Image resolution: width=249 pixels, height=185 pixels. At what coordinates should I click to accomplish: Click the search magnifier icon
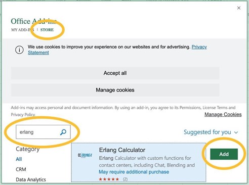(63, 132)
